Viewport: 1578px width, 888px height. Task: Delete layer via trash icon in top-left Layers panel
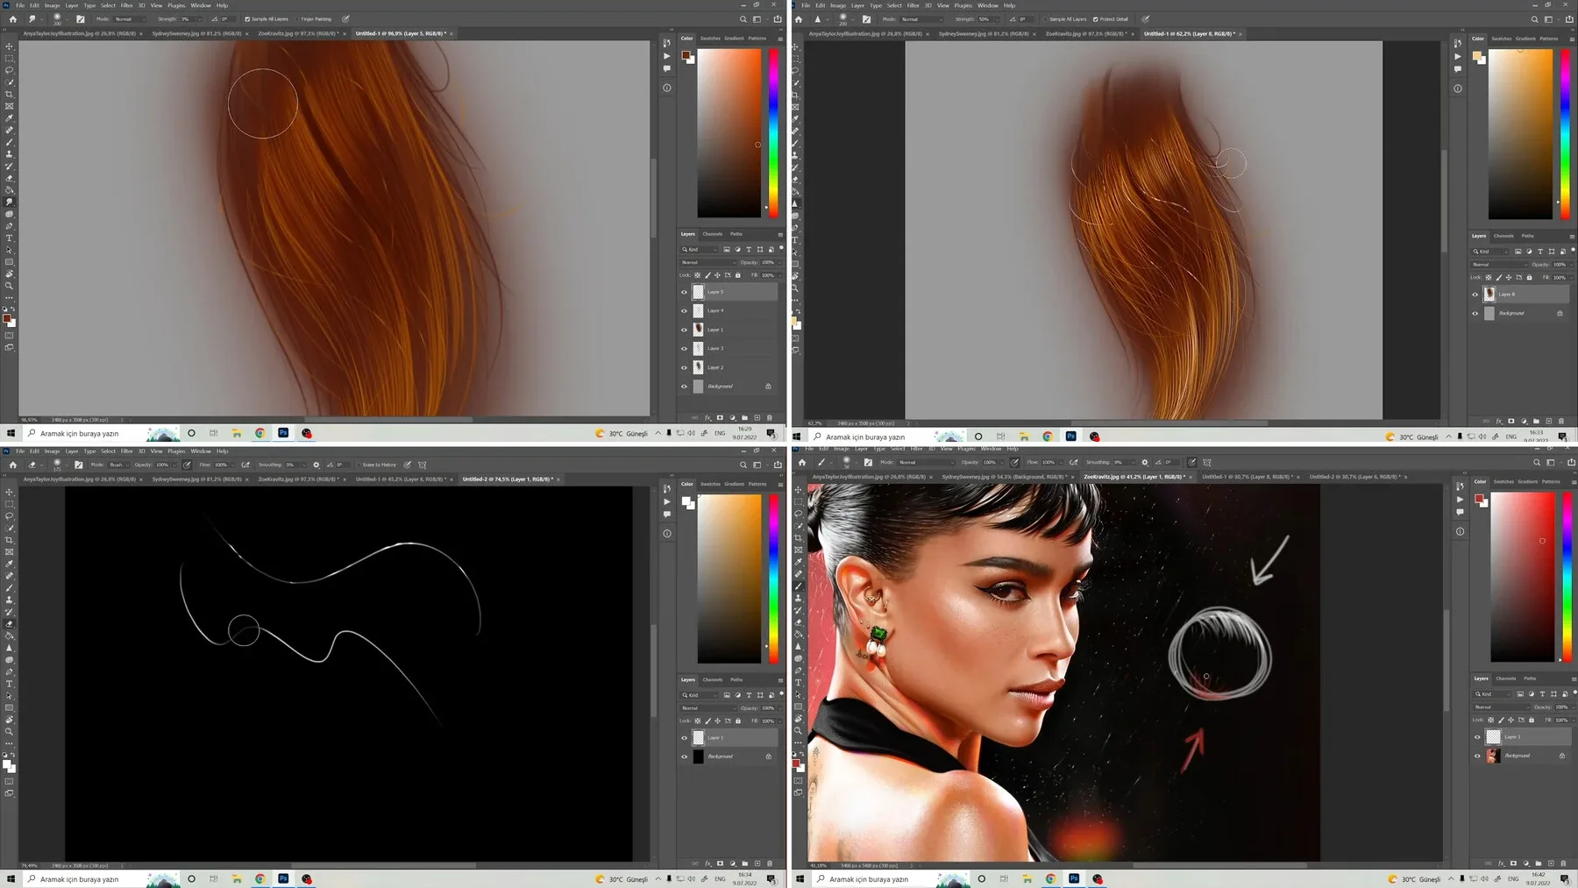click(x=770, y=417)
